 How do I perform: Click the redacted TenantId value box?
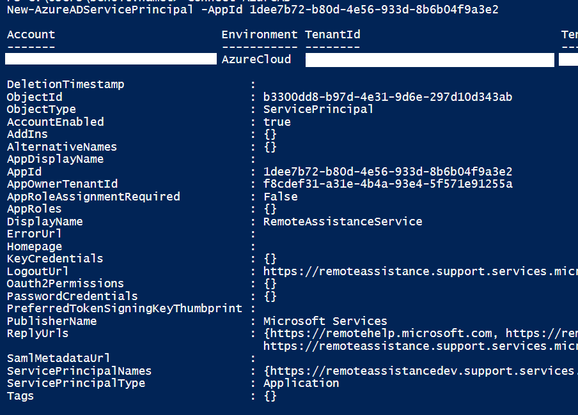point(430,60)
